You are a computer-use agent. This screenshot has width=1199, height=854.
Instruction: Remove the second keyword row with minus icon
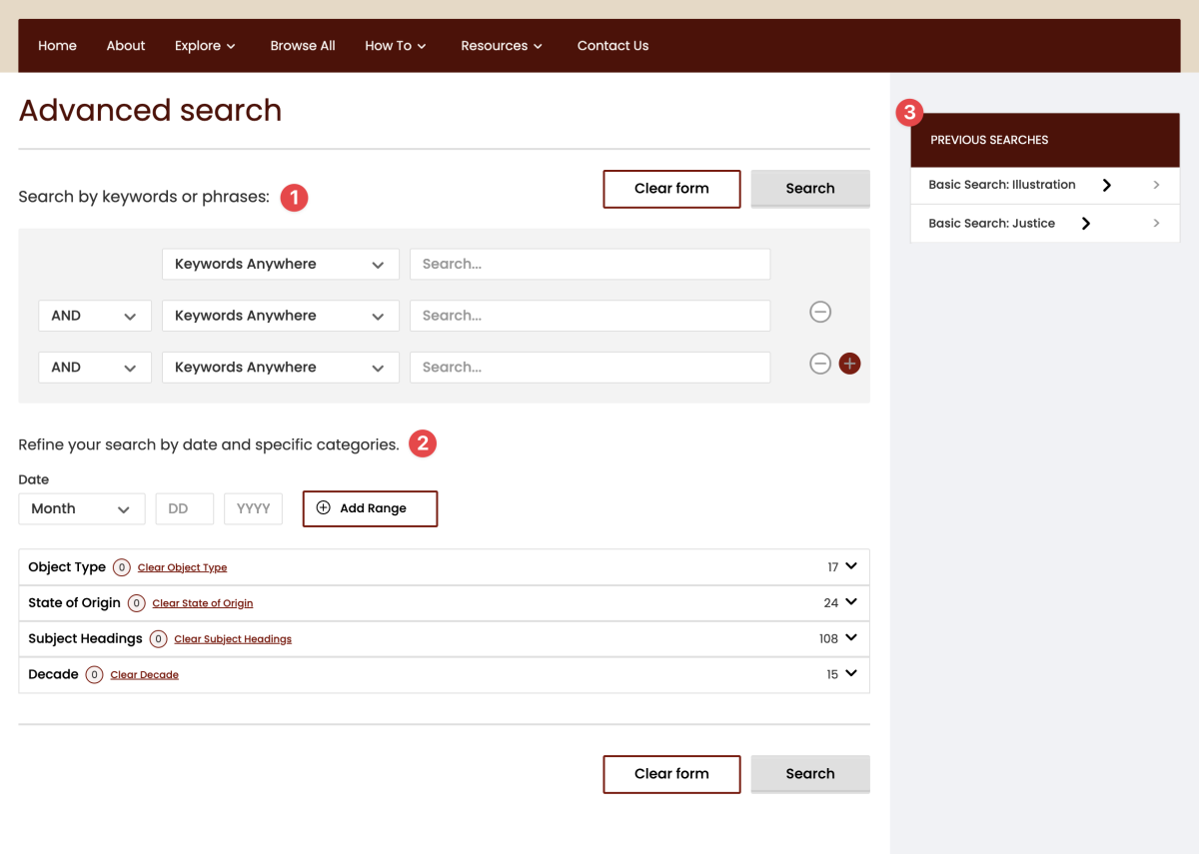pos(820,313)
